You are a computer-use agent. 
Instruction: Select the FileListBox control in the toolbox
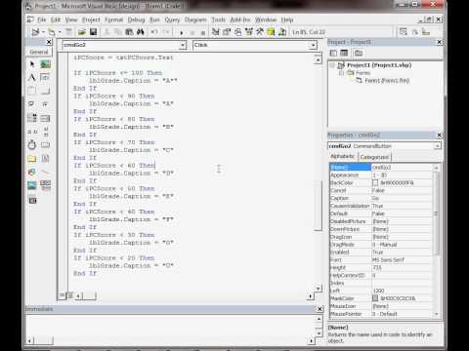[45, 159]
